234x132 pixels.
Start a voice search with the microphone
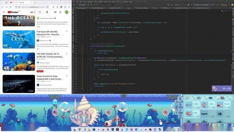tap(47, 12)
